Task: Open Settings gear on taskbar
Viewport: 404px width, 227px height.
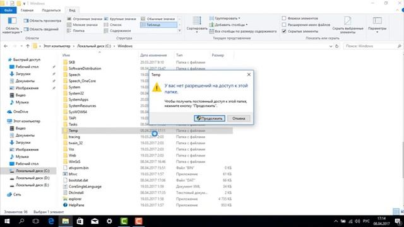Action: 109,221
